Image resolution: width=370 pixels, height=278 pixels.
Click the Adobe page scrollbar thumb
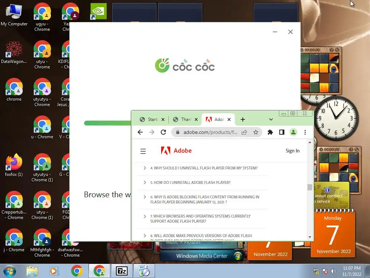click(x=310, y=187)
